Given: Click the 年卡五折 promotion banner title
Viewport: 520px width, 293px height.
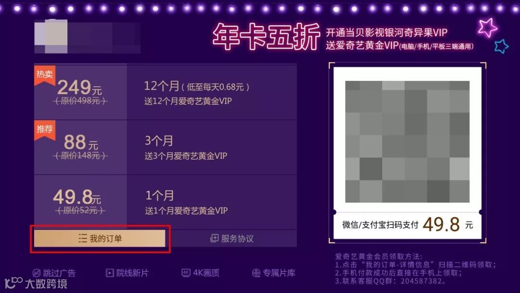Looking at the screenshot, I should point(266,37).
